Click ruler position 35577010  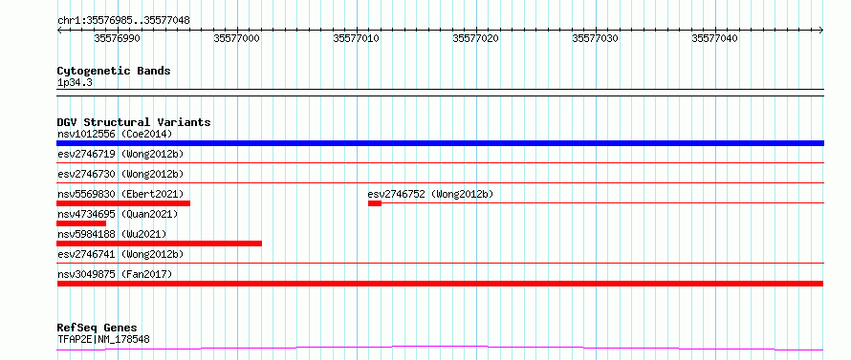[x=356, y=38]
